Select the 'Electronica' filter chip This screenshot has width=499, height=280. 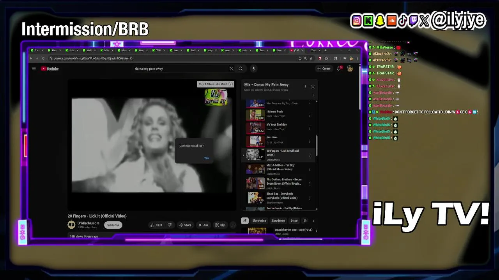[x=259, y=220]
